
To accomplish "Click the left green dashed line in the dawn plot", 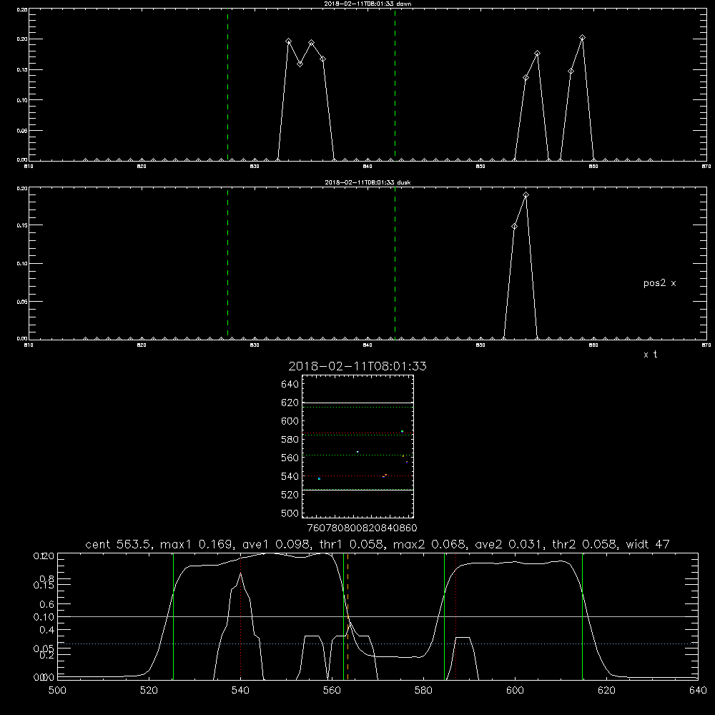I will pyautogui.click(x=227, y=84).
